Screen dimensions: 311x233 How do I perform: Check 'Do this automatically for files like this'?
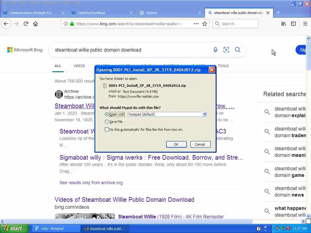[x=107, y=130]
